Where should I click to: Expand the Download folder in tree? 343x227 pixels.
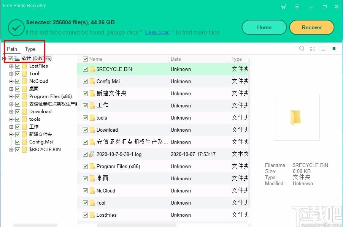[x=11, y=112]
